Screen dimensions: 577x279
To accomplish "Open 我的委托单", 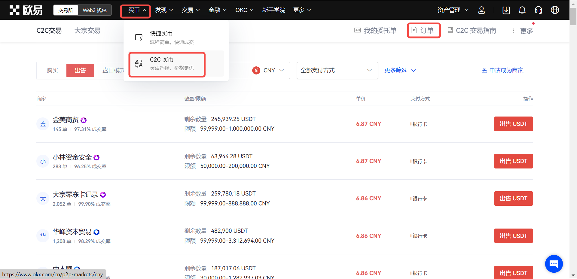I will tap(375, 31).
